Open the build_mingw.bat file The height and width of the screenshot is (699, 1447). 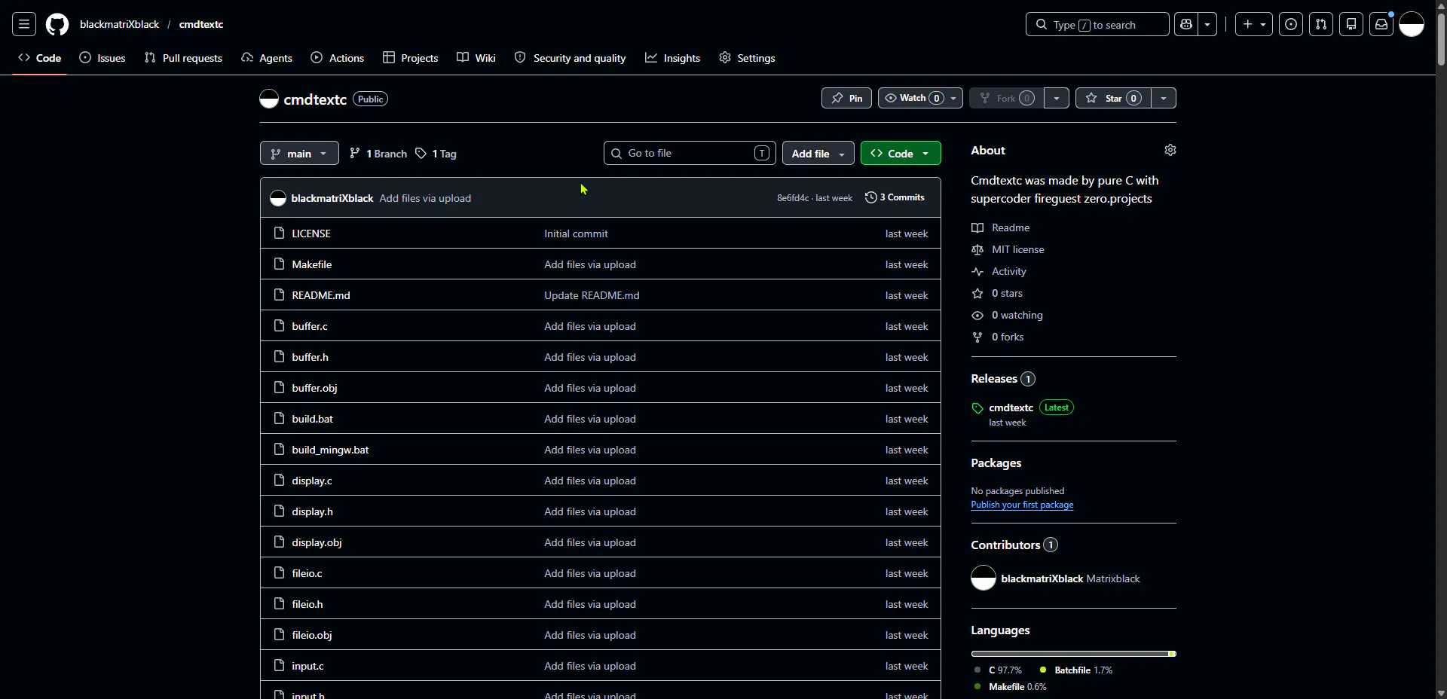coord(330,450)
